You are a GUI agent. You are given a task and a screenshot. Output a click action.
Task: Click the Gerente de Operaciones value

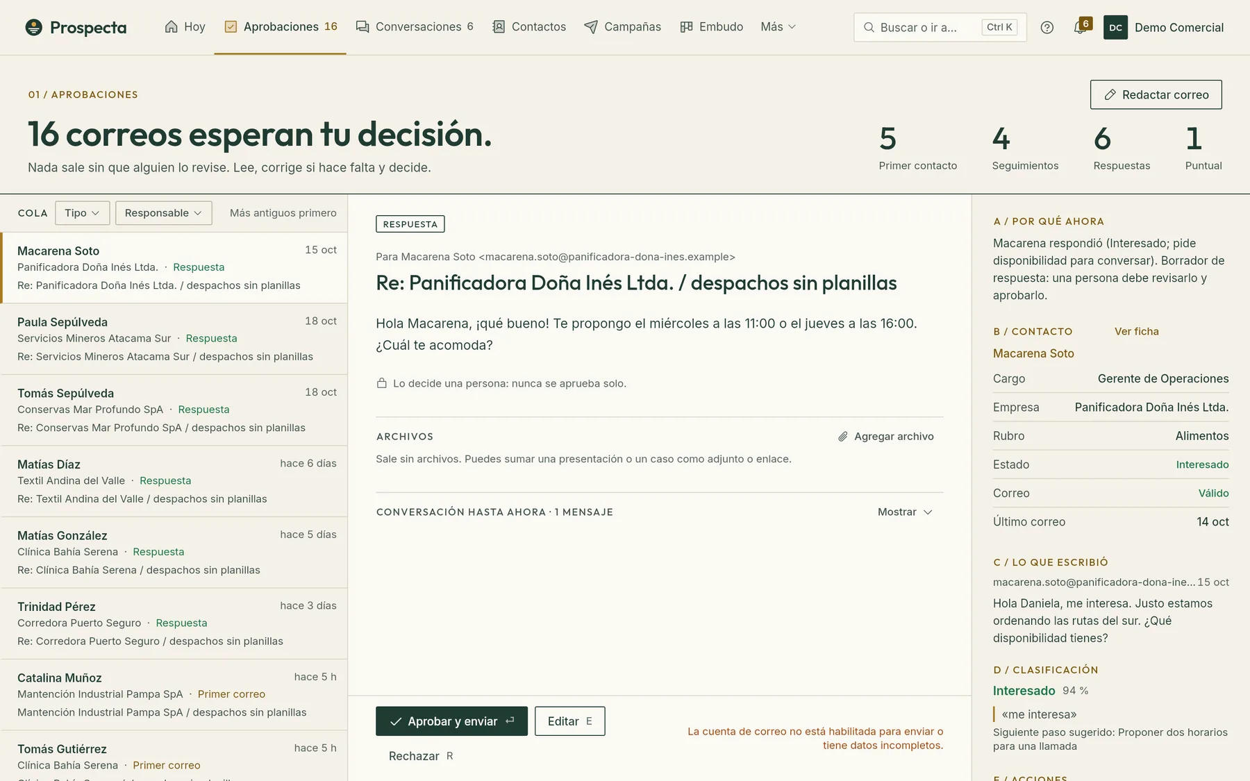click(1163, 378)
